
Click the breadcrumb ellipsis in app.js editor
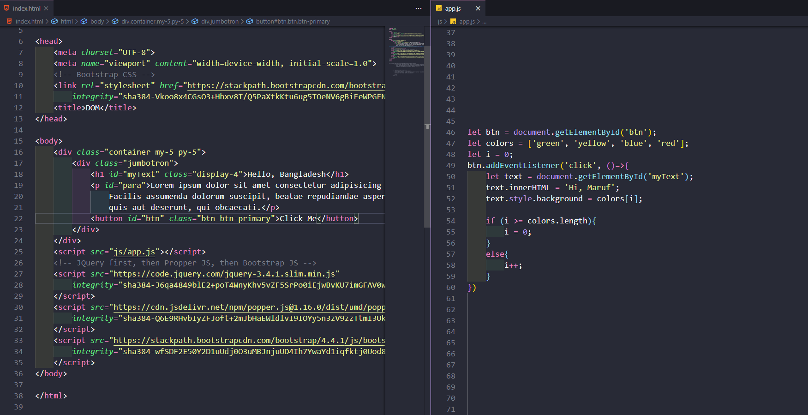pos(484,21)
